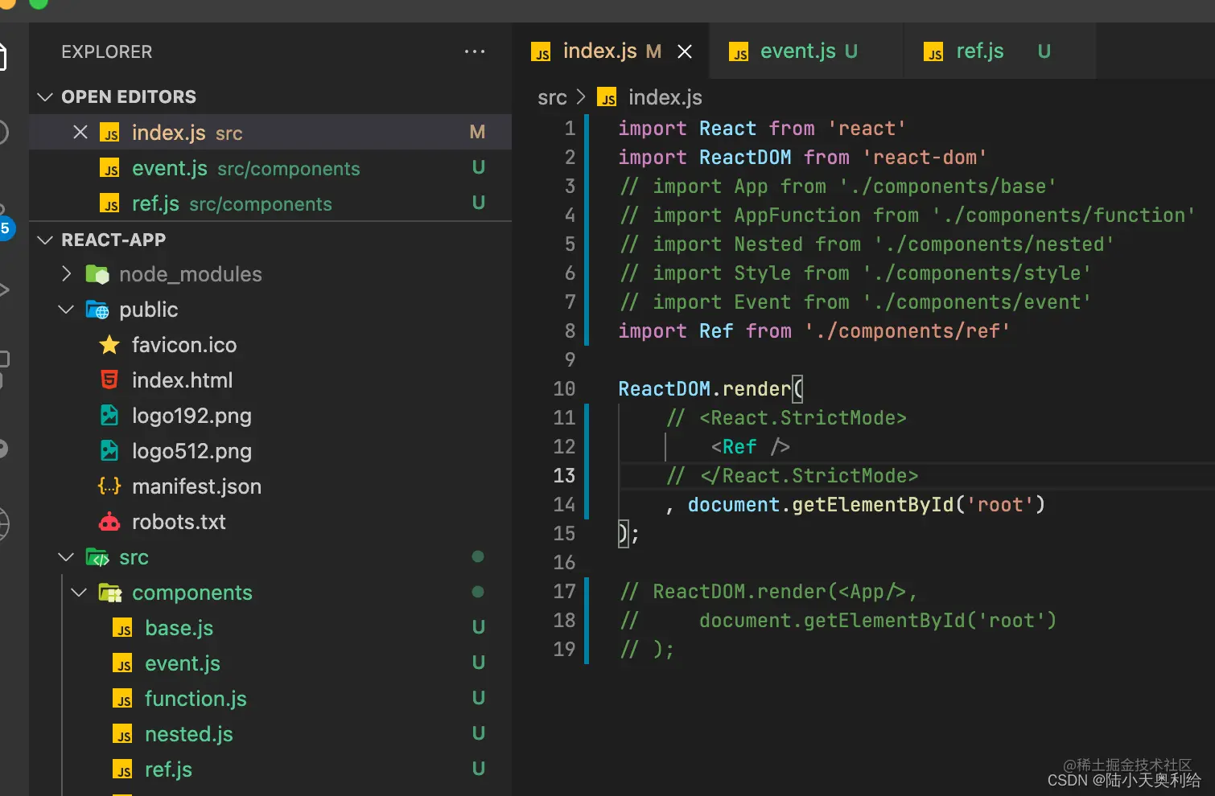Viewport: 1215px width, 796px height.
Task: Click commented Event import on line 7
Action: click(855, 302)
